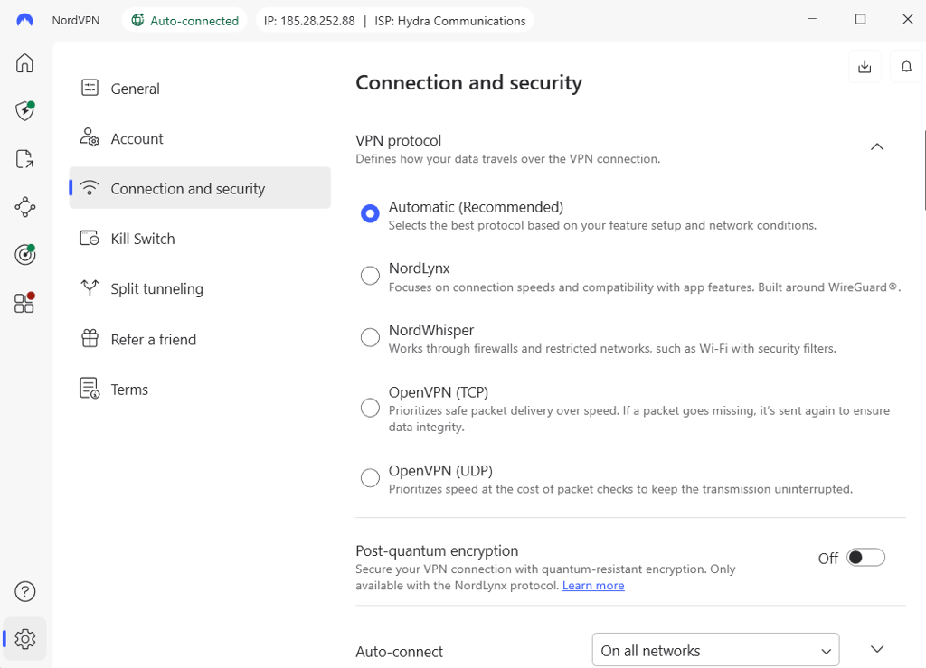
Task: Click the VPN protocol label
Action: coord(398,140)
